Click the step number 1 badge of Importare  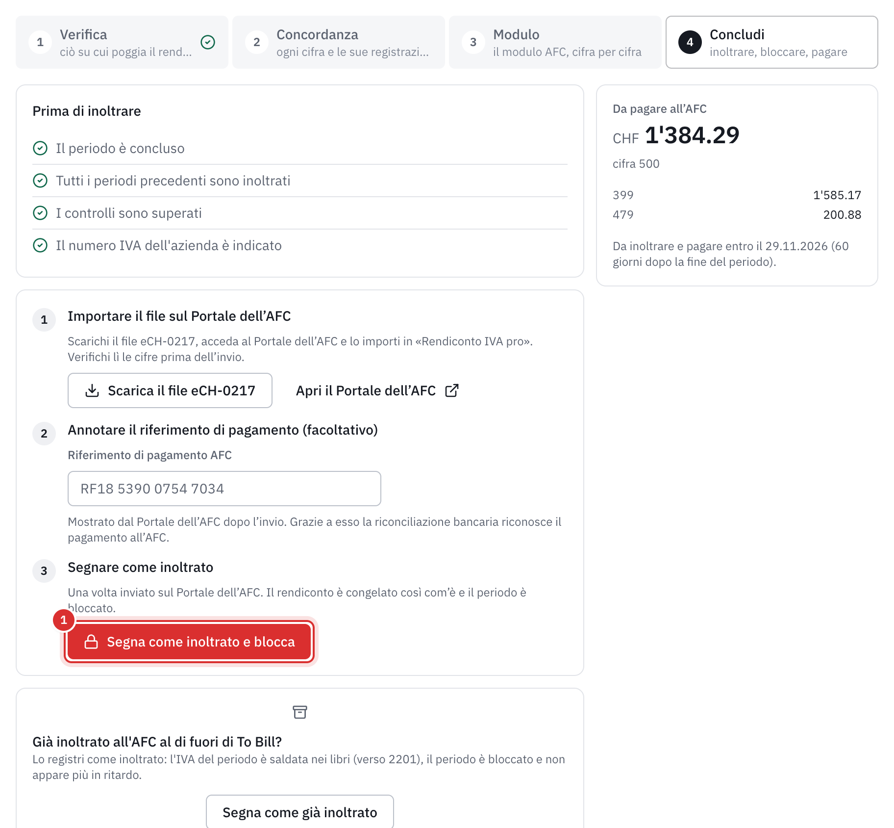44,320
